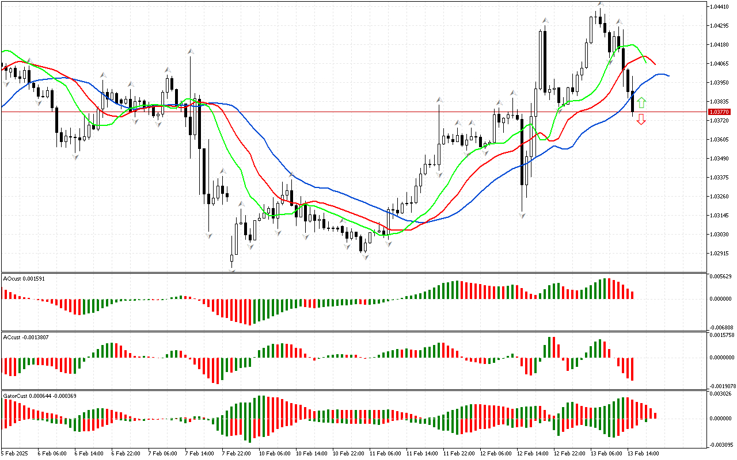Image resolution: width=737 pixels, height=460 pixels.
Task: Click the 12 Feb 14:00 time label
Action: (x=532, y=454)
